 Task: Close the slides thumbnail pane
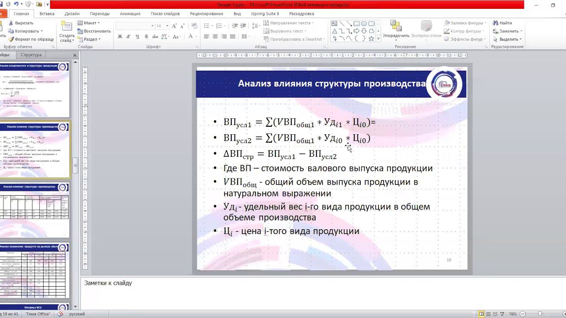tap(75, 55)
